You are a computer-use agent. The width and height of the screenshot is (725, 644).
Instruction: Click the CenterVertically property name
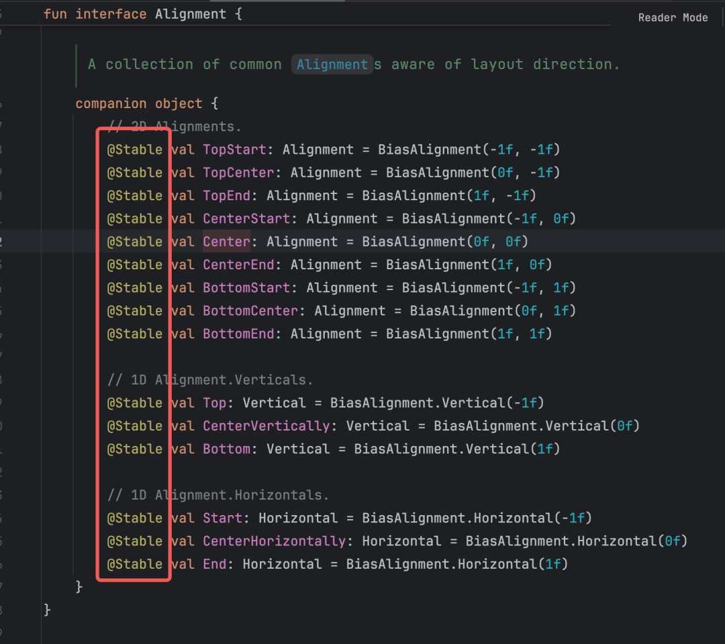[x=267, y=426]
